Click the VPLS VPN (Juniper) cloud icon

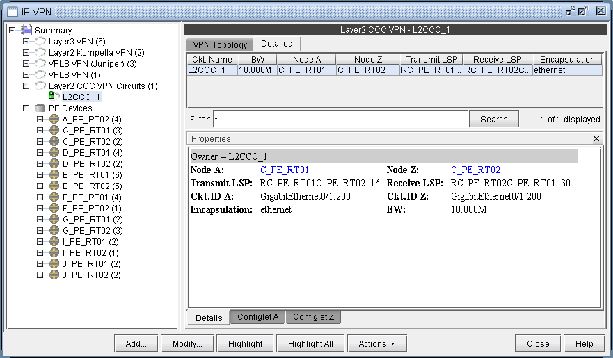[40, 64]
